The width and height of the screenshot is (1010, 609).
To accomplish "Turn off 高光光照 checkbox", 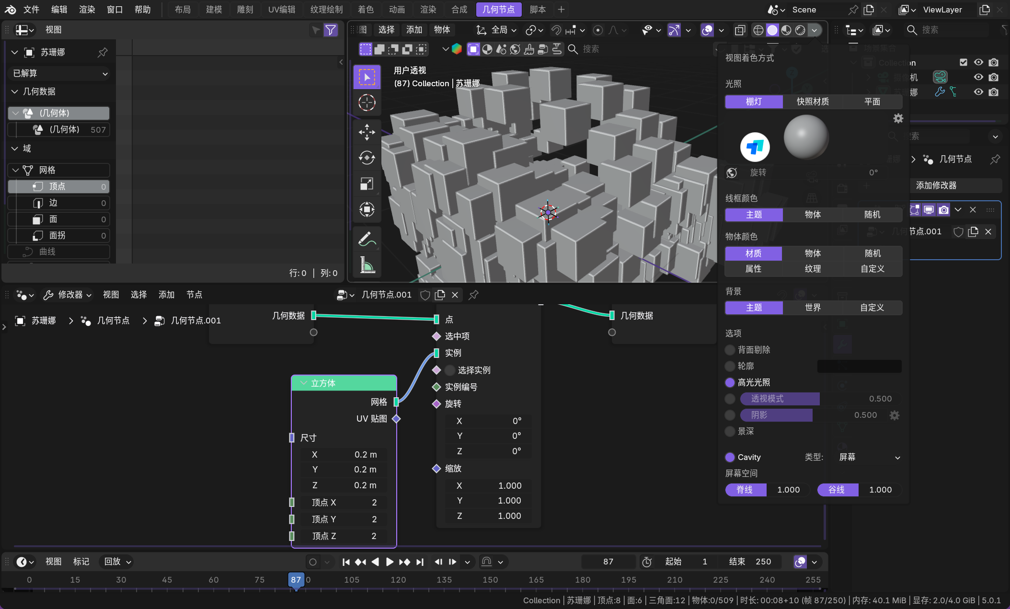I will 730,382.
